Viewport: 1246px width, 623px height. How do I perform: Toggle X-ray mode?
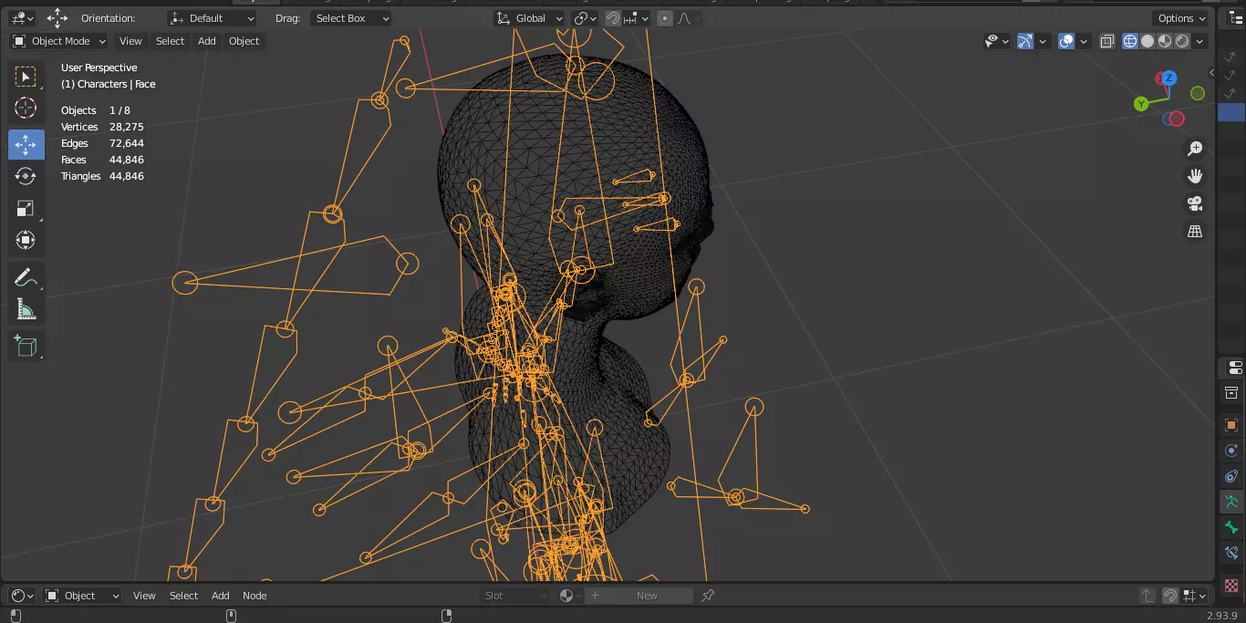pyautogui.click(x=1107, y=41)
